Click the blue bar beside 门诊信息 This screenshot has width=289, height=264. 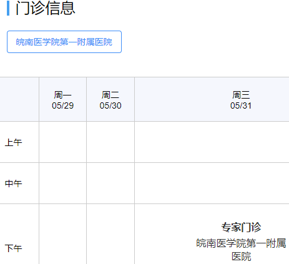[8, 8]
